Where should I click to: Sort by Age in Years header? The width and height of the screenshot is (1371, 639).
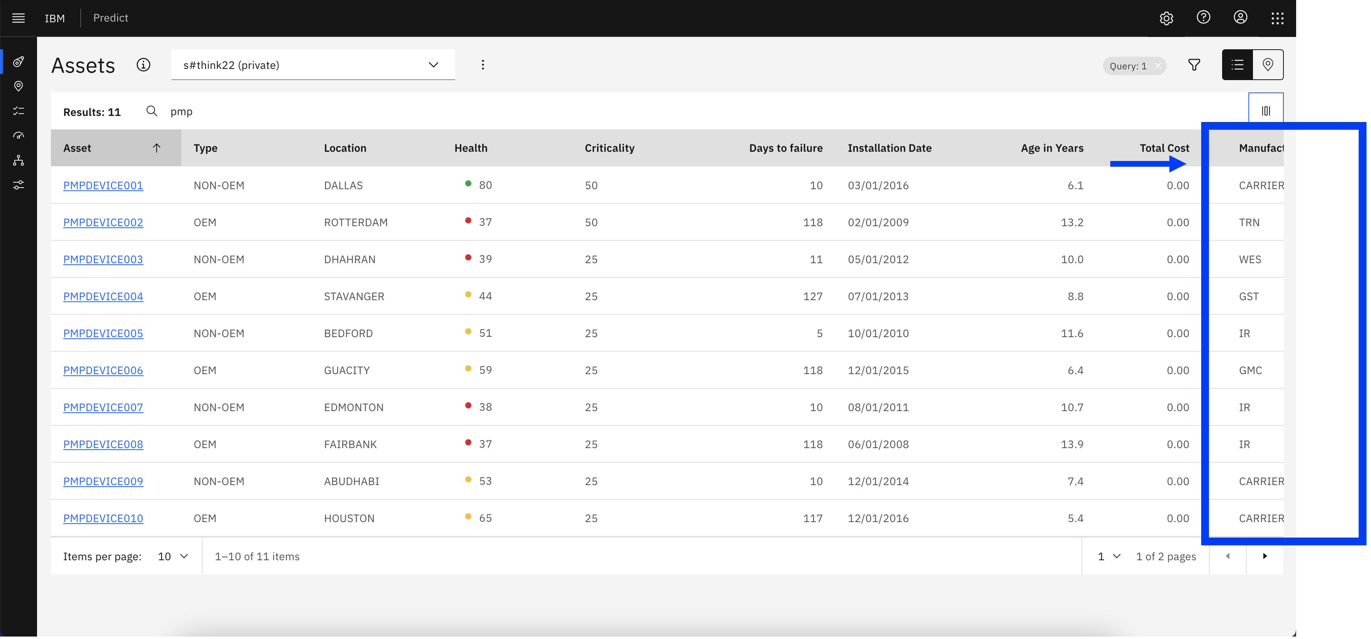(x=1051, y=148)
